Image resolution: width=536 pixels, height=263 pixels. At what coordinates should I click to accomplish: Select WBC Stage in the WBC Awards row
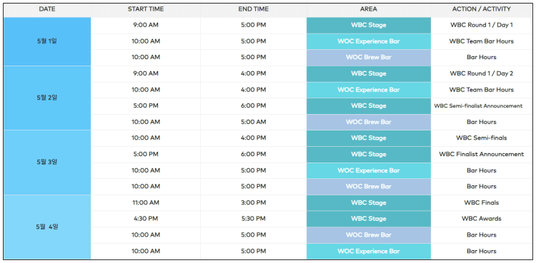369,219
